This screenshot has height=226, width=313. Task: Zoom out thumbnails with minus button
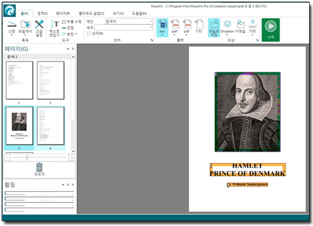pyautogui.click(x=7, y=158)
